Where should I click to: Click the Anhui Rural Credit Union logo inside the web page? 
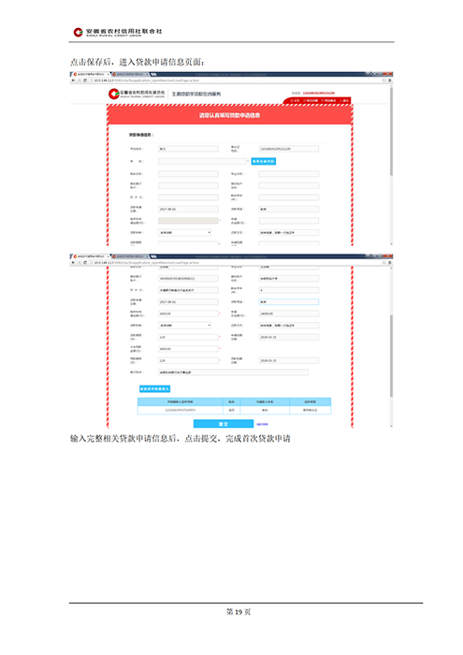point(137,94)
